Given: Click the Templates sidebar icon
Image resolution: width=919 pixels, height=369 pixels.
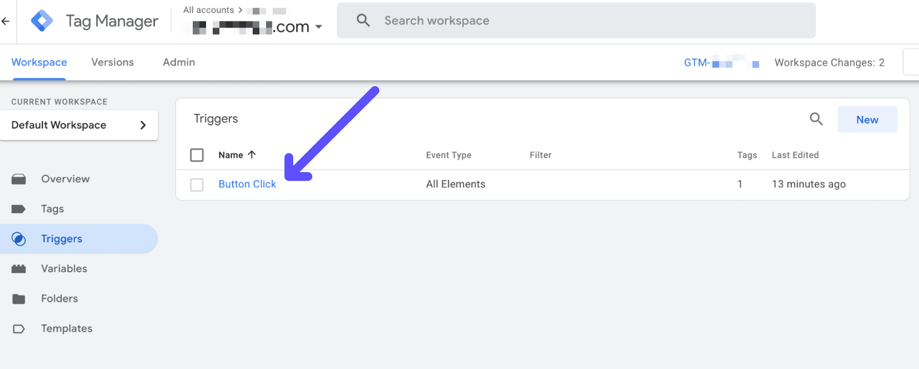Looking at the screenshot, I should tap(19, 329).
